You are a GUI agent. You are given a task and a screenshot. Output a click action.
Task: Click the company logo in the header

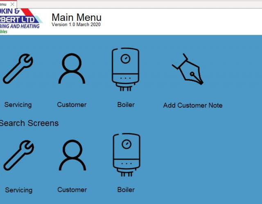coord(20,21)
